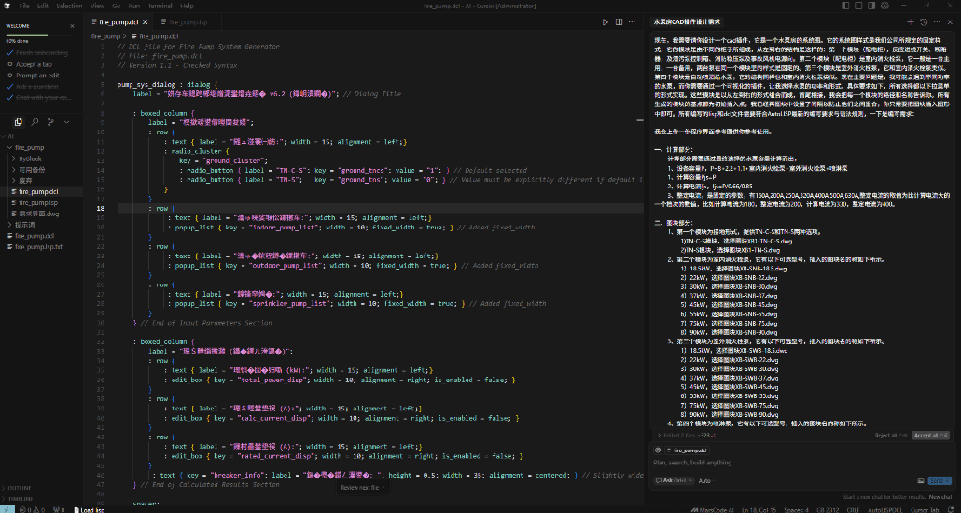This screenshot has height=513, width=961.
Task: Show chat history clock icon
Action: (924, 21)
